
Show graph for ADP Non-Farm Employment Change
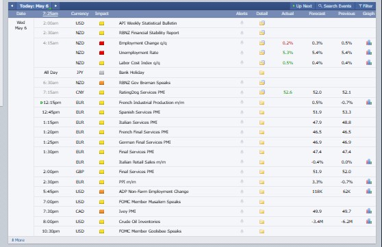pyautogui.click(x=369, y=191)
